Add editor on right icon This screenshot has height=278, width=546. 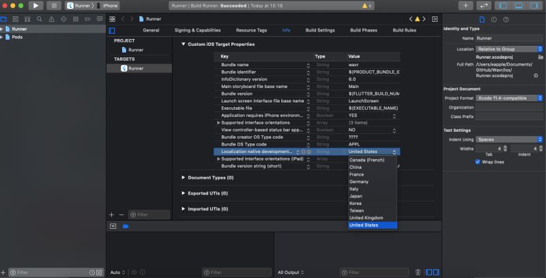[435, 19]
